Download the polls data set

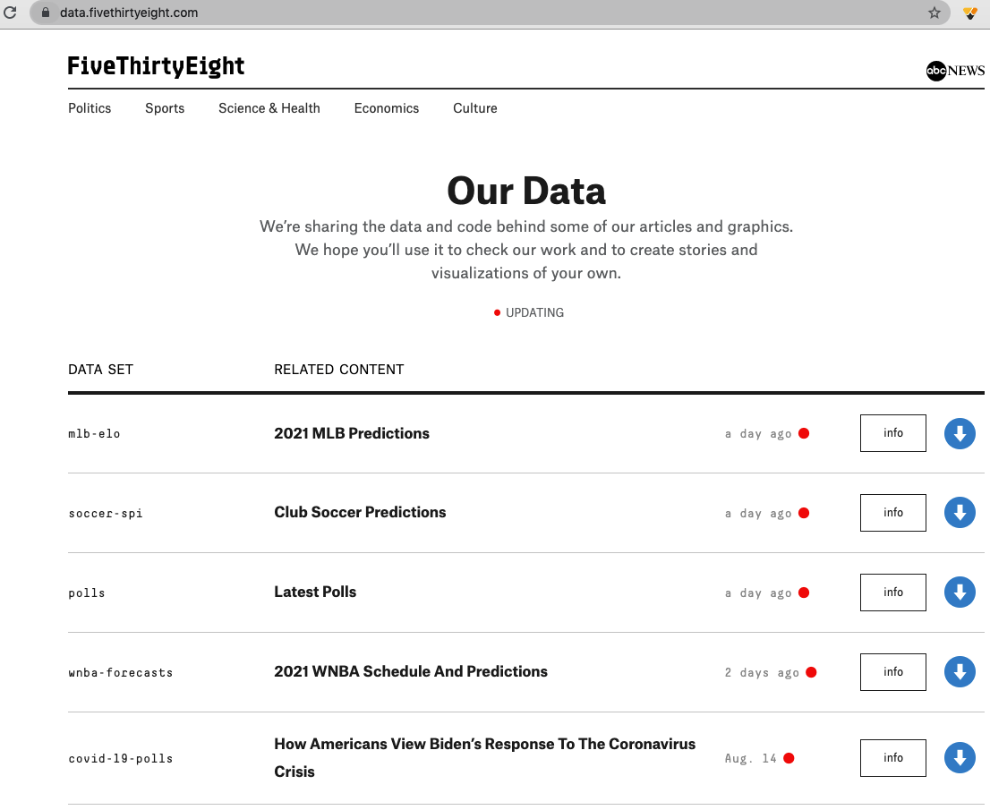coord(960,593)
